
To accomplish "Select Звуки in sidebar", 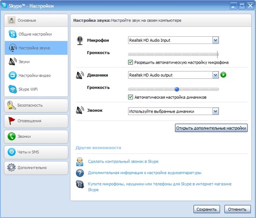I will 36,61.
